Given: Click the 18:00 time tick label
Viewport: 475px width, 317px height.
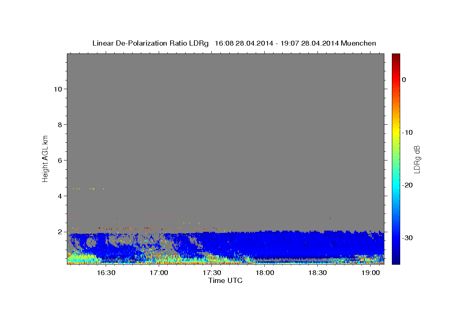Looking at the screenshot, I should (264, 273).
